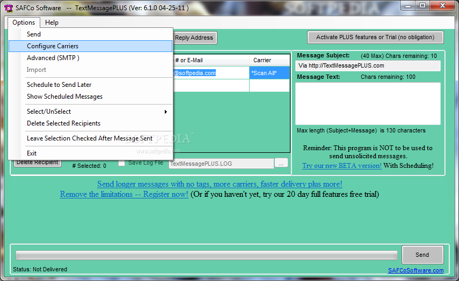The height and width of the screenshot is (281, 459).
Task: Select the @softpedia.com recipient cell
Action: coord(211,73)
